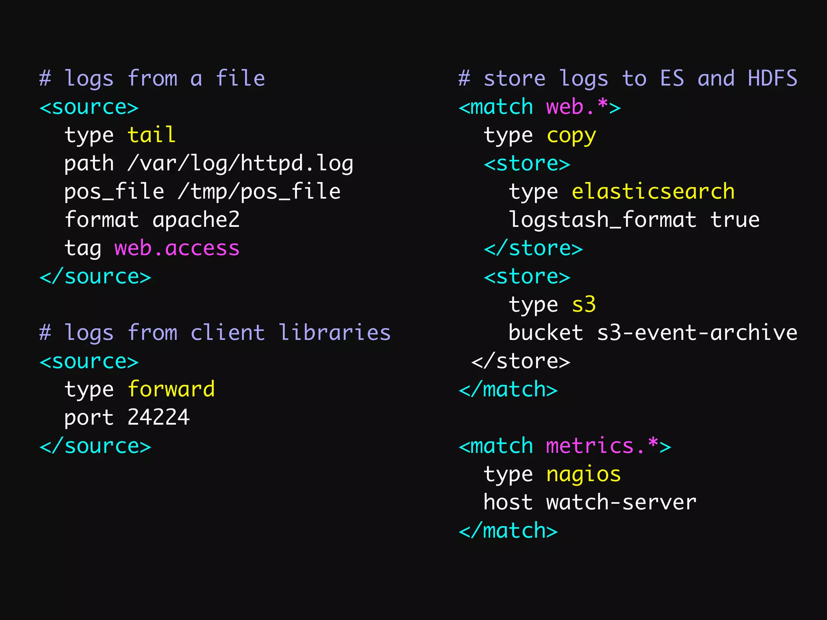827x620 pixels.
Task: Click the 'bucket s3-event-archive' line
Action: (x=653, y=333)
